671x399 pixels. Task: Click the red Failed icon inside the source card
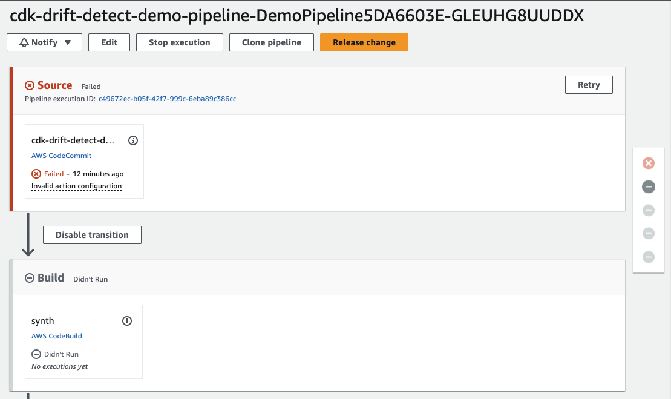point(36,174)
